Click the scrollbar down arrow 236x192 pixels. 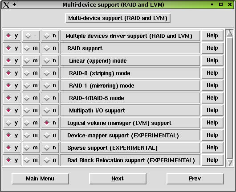tap(230, 162)
